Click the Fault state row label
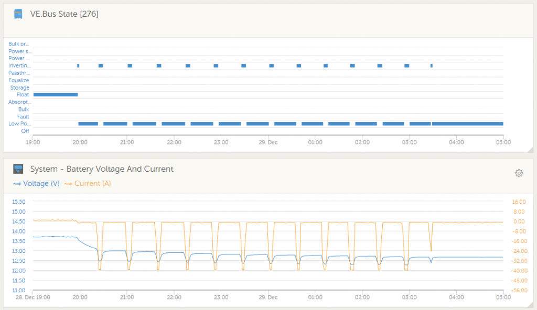Image resolution: width=537 pixels, height=310 pixels. [23, 117]
